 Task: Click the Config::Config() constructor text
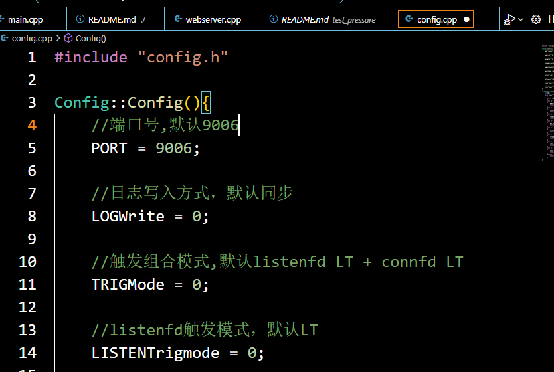[127, 103]
